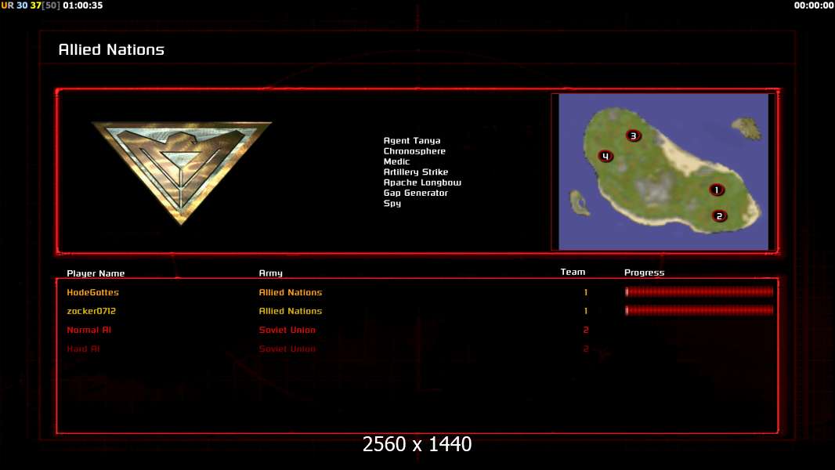Screen dimensions: 835x470
Task: Click the Normal AI player entry
Action: (89, 330)
